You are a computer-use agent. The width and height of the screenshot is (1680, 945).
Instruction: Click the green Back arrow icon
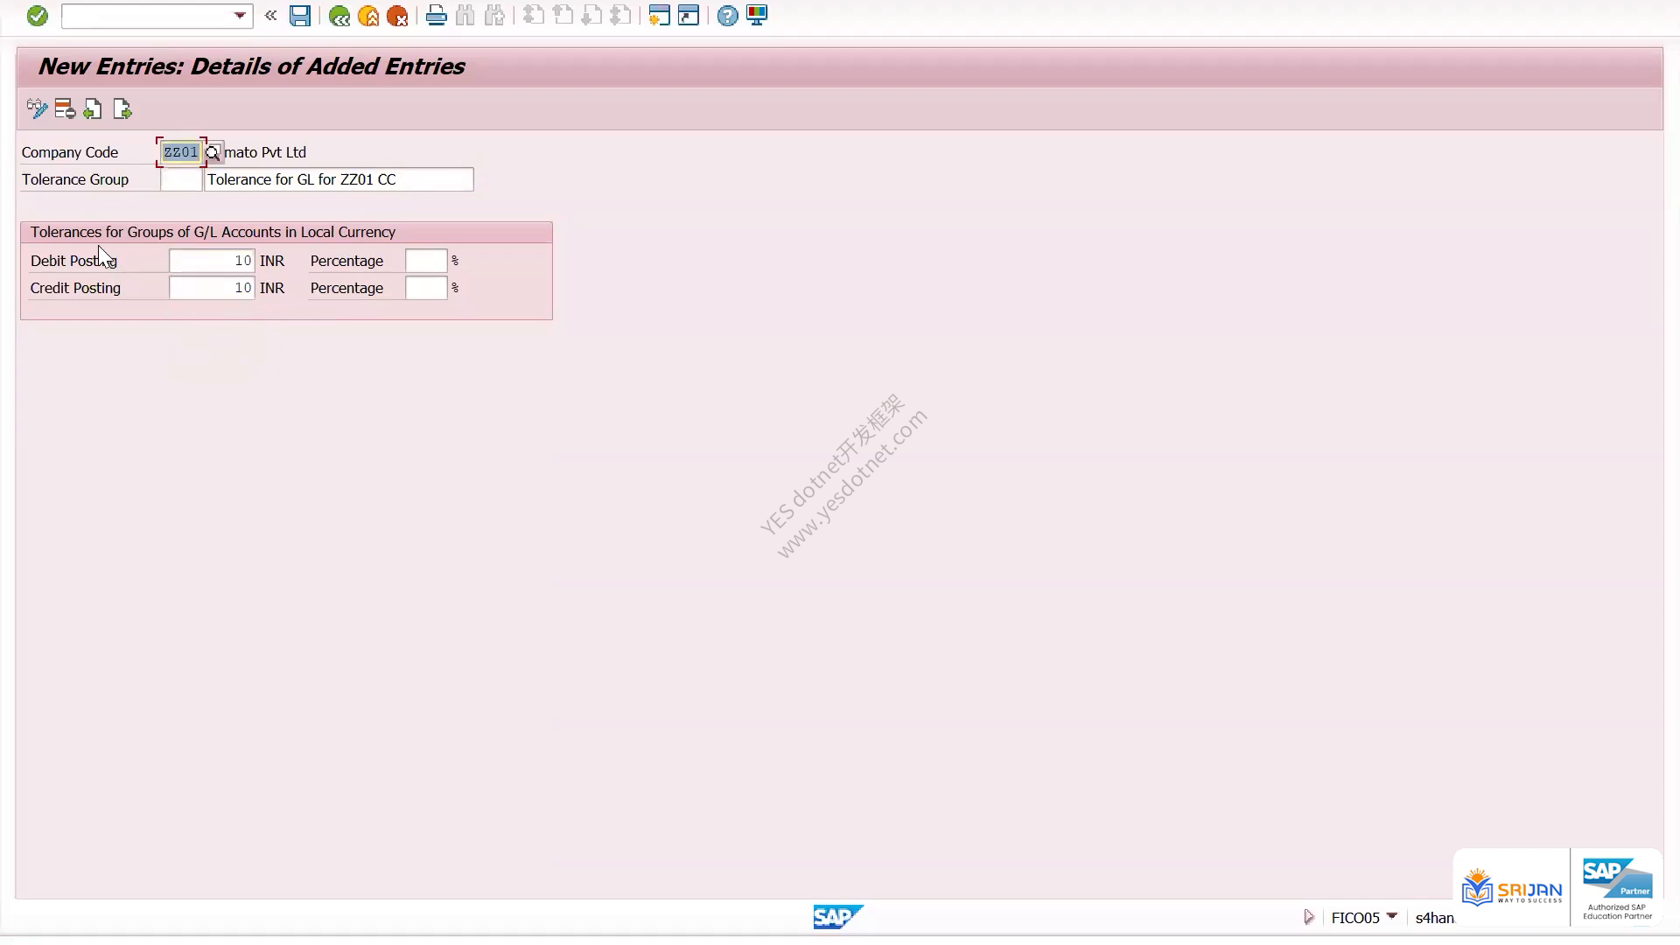(339, 16)
